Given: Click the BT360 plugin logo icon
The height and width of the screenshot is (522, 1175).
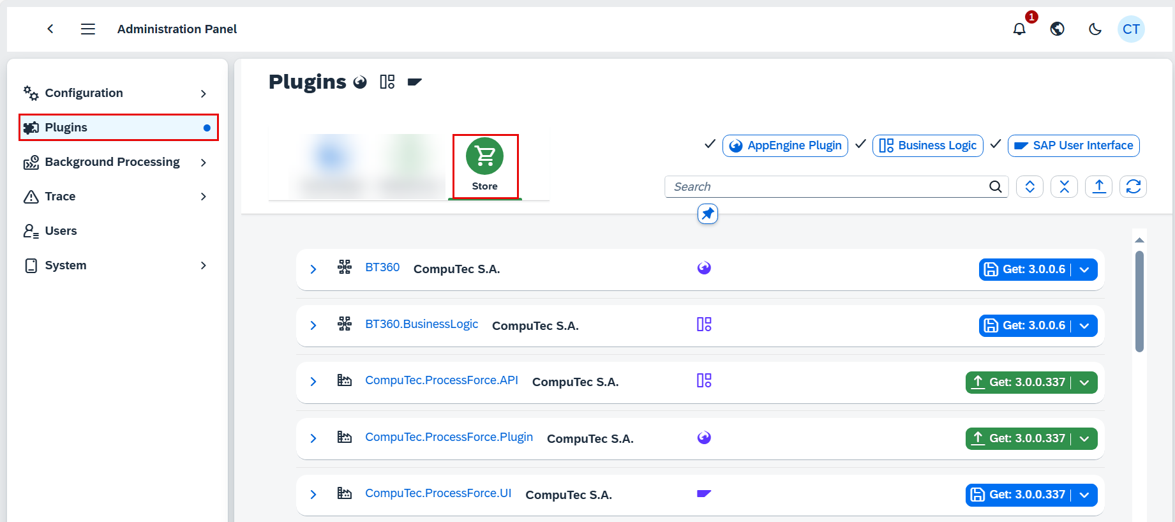Looking at the screenshot, I should 345,267.
